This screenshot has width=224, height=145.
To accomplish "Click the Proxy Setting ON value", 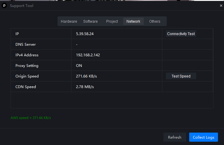I will coord(79,66).
